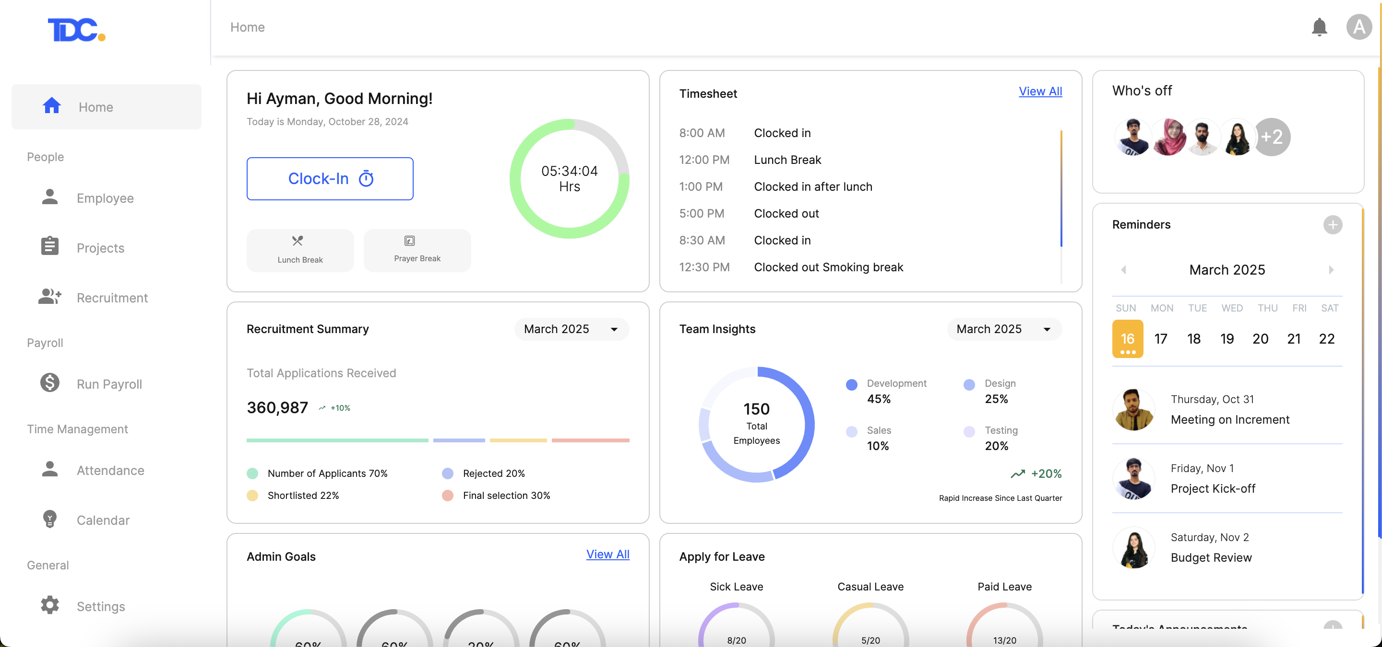Open Run Payroll from the sidebar
This screenshot has width=1382, height=647.
click(x=109, y=384)
